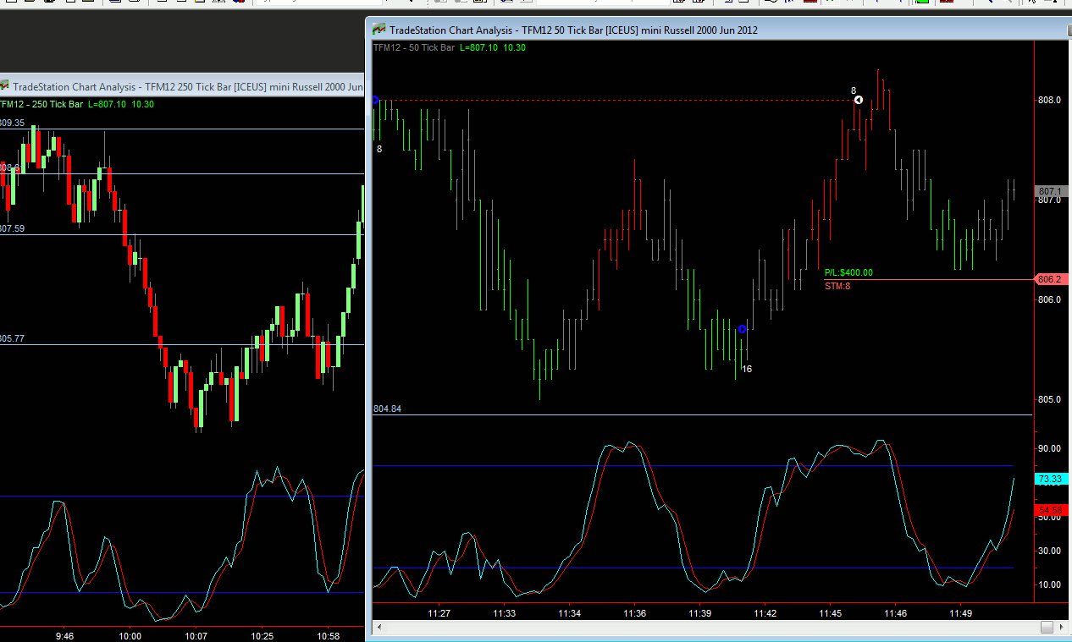1072x642 pixels.
Task: Click the 250 Tick Bar window's chart icon
Action: click(x=3, y=86)
